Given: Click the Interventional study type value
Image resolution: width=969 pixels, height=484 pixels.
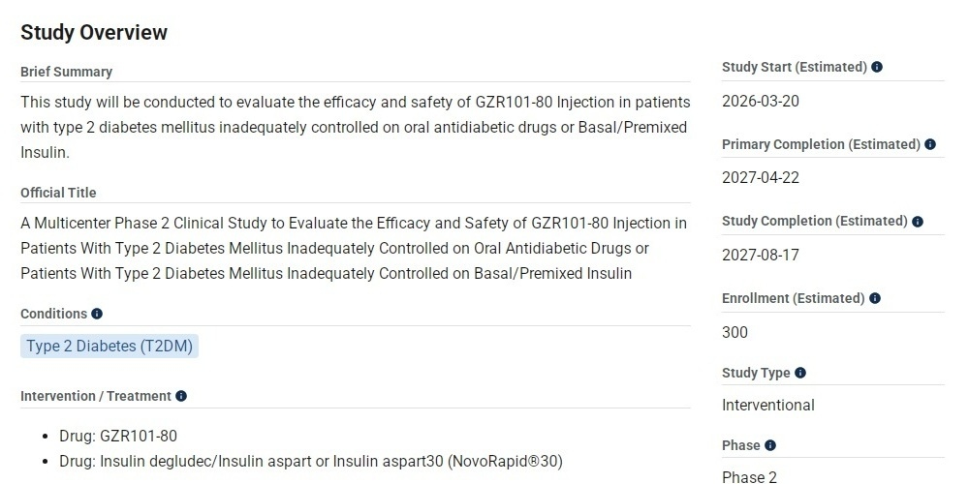Looking at the screenshot, I should click(768, 405).
